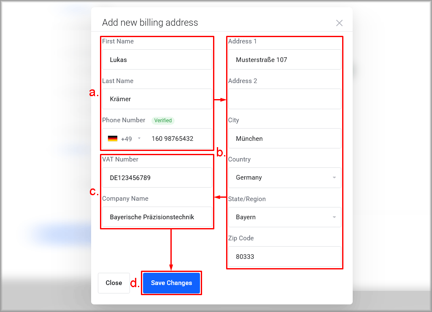Click into the Company Name field

click(157, 217)
